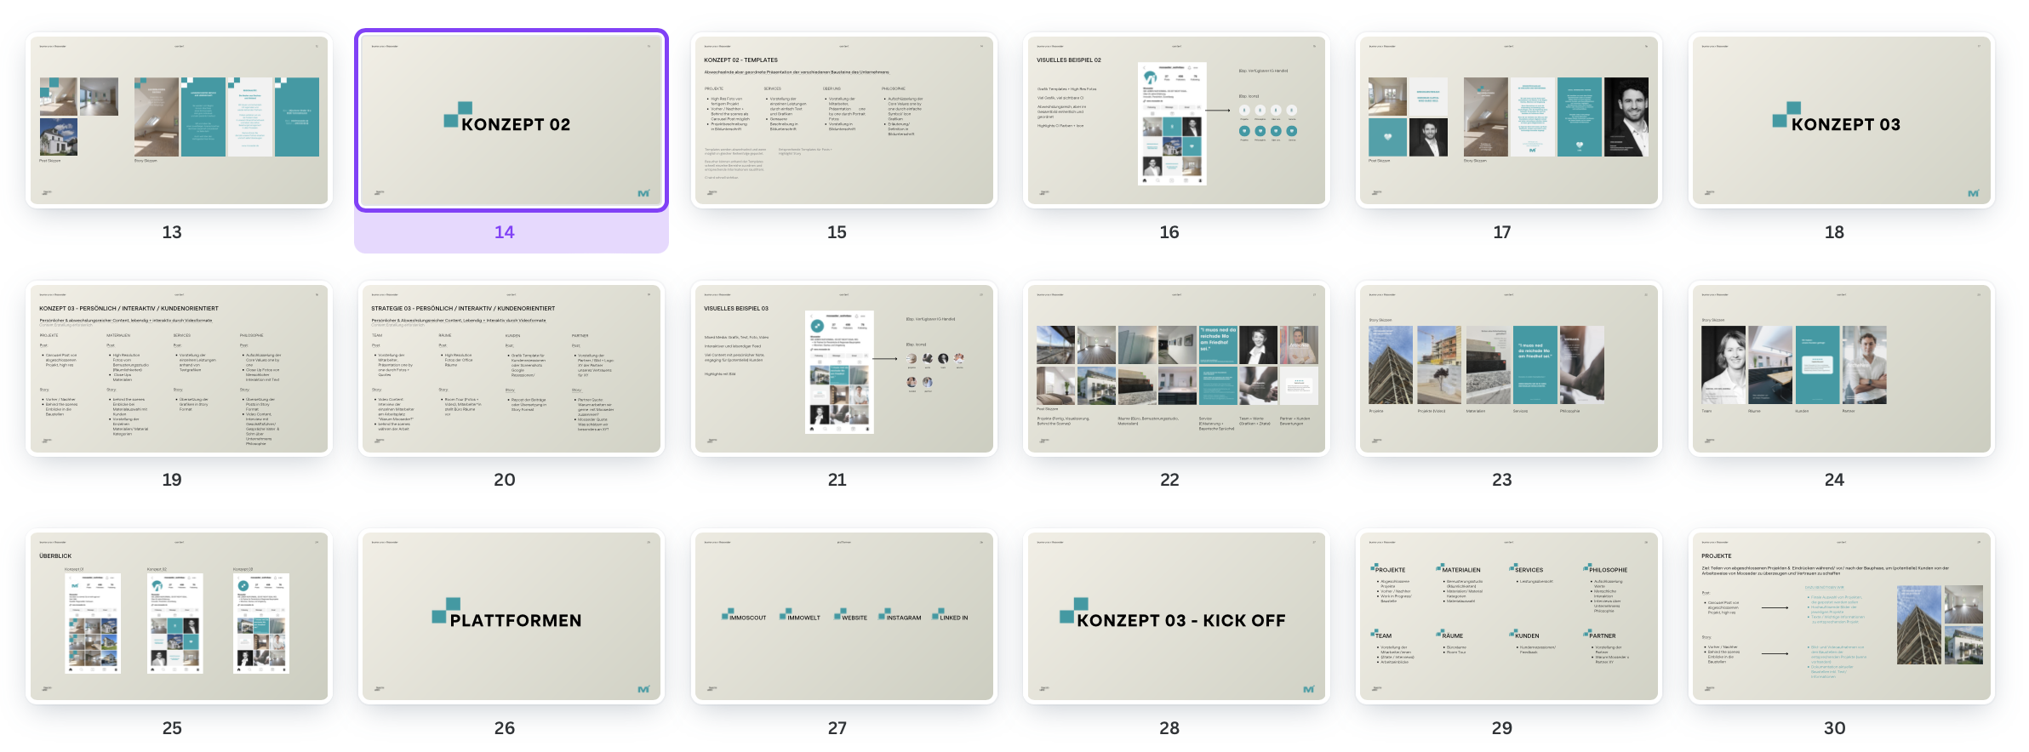Viewport: 2029px width, 752px height.
Task: Select slide 24 with team portraits
Action: (1842, 368)
